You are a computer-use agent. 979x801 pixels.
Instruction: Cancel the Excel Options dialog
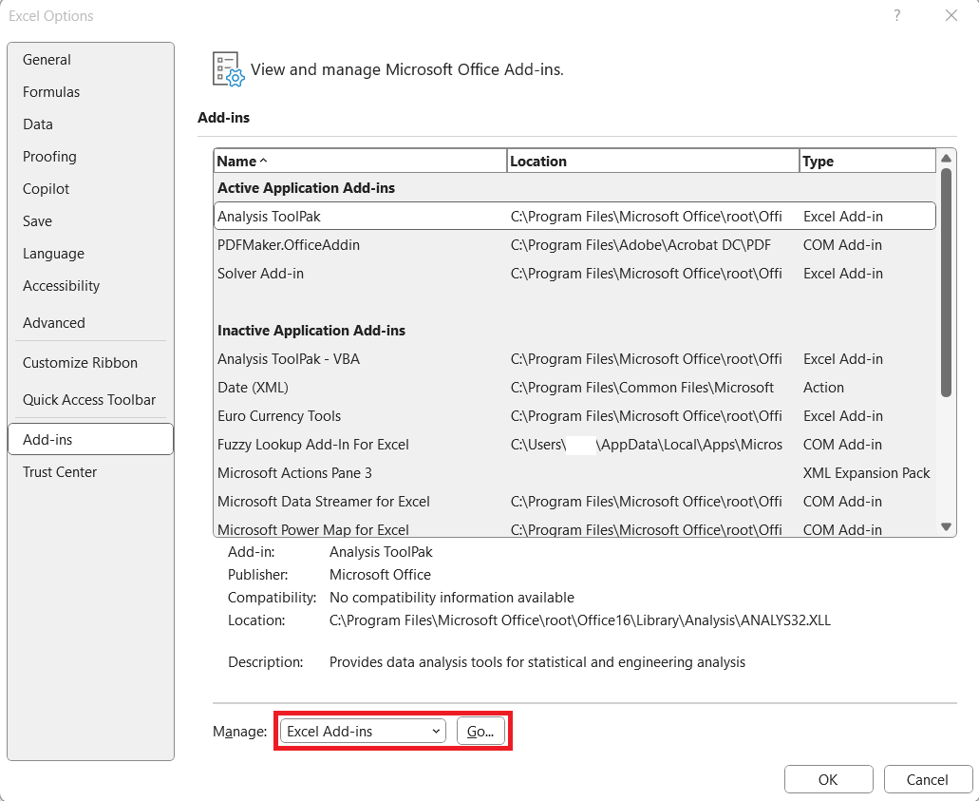coord(927,780)
